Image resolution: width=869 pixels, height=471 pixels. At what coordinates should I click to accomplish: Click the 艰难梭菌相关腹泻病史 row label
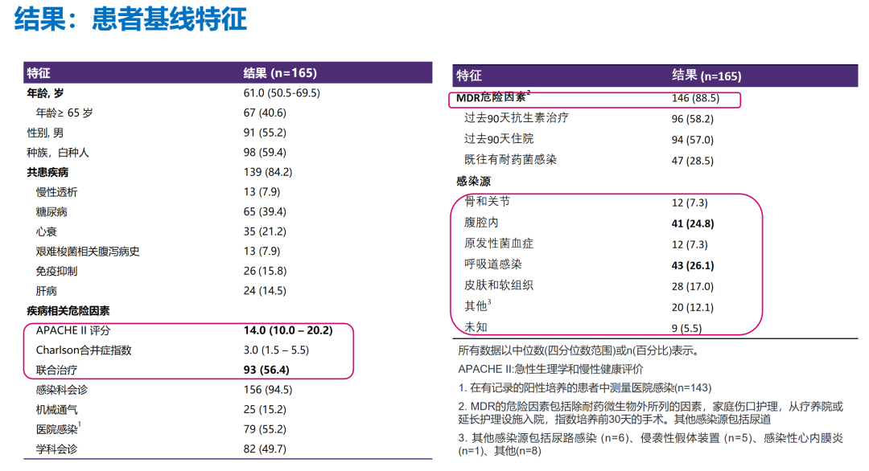coord(88,252)
